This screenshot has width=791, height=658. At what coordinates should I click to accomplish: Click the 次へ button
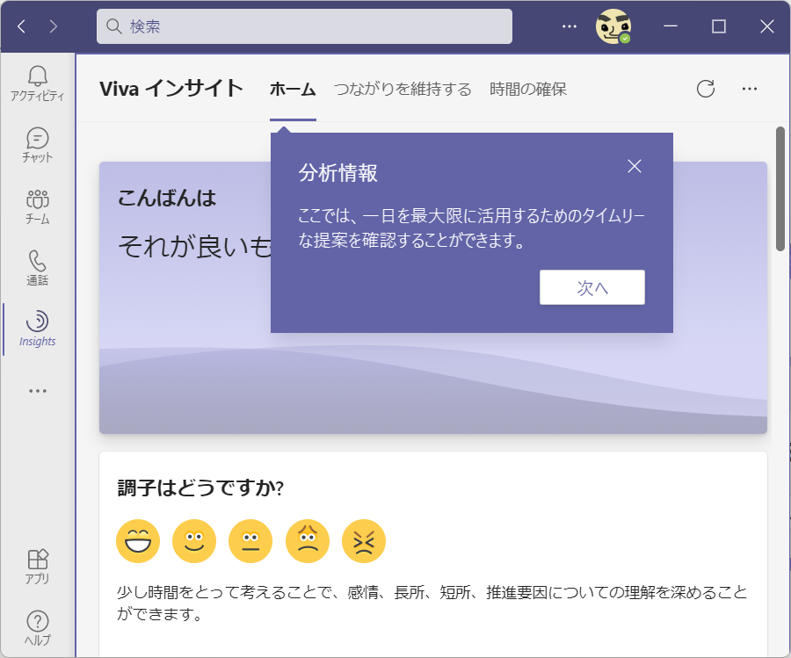click(591, 287)
